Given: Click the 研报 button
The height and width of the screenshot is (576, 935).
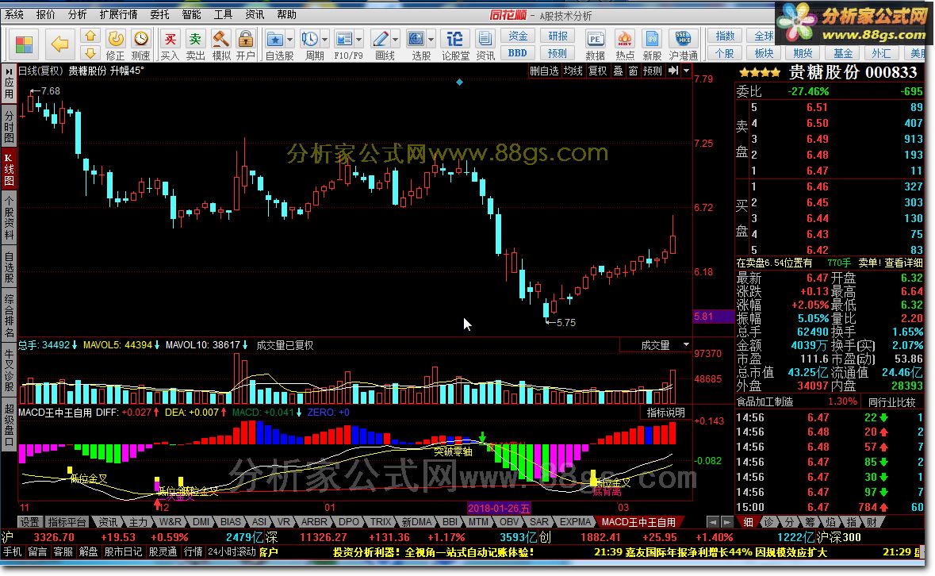Looking at the screenshot, I should 558,36.
